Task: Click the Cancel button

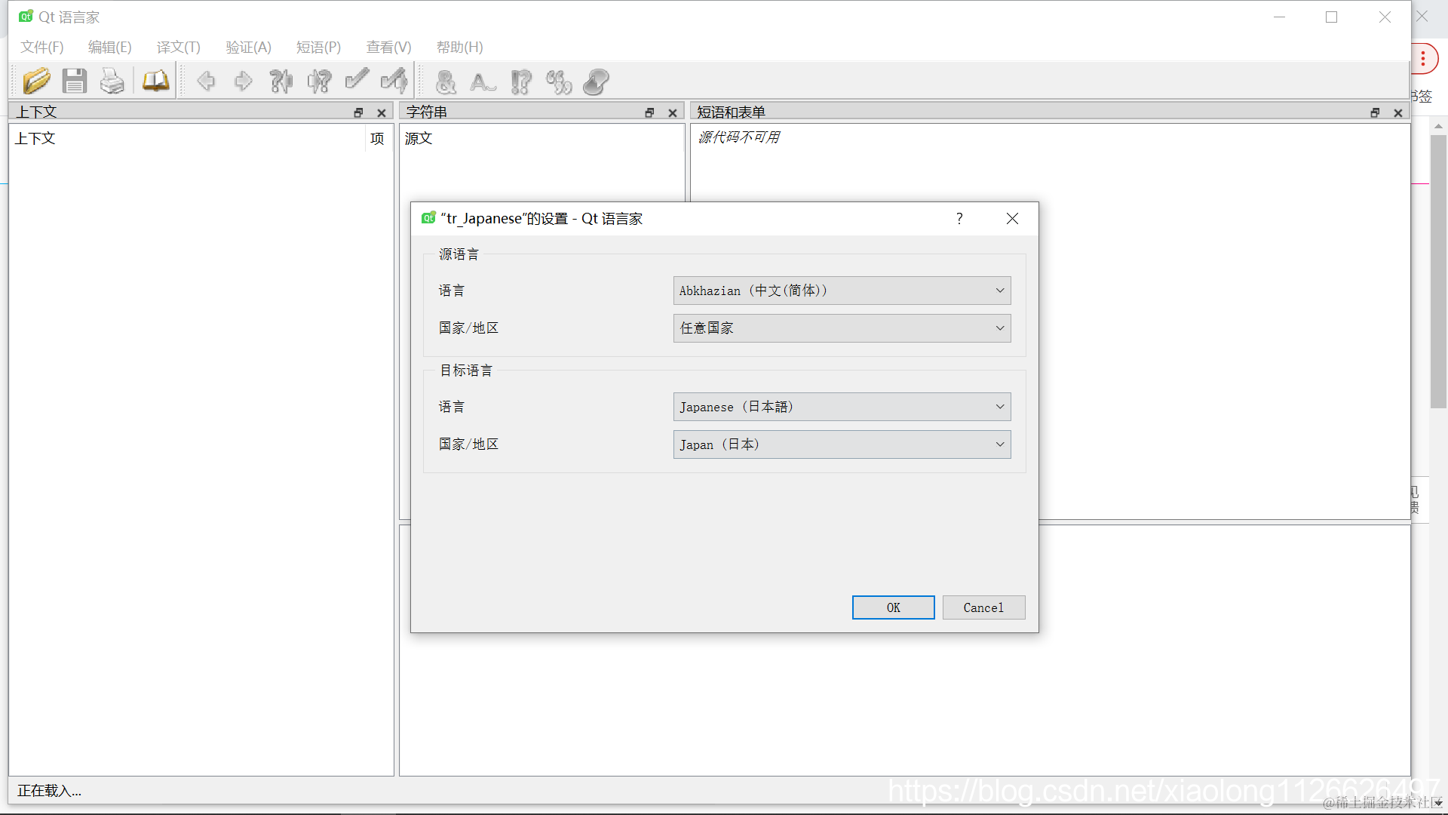Action: [983, 607]
